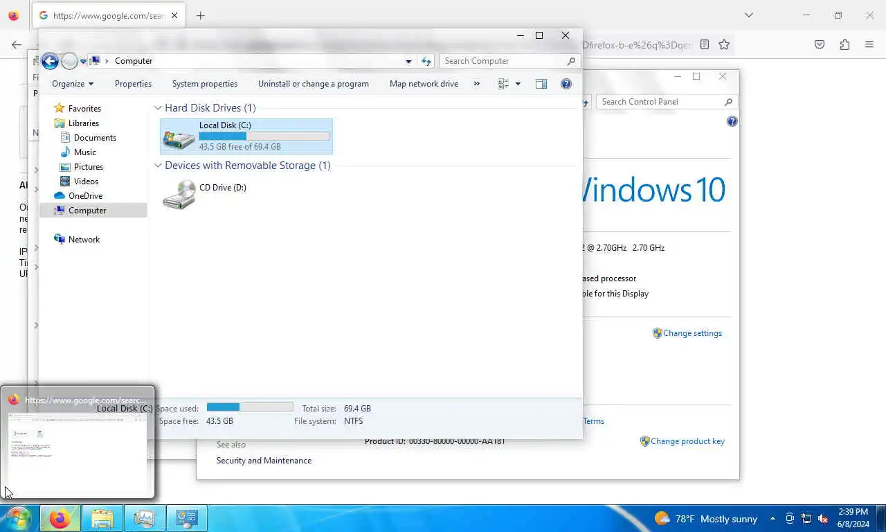Viewport: 886px width, 532px height.
Task: Click the Space used bar in details pane
Action: 250,407
